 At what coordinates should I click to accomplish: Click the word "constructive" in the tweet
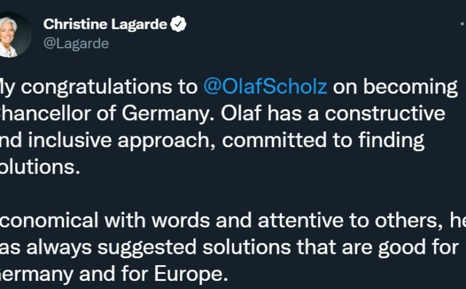click(x=385, y=114)
